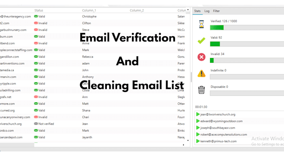Click the hourglass Verified icon
Viewport: 284px width, 160px height.
tap(201, 24)
